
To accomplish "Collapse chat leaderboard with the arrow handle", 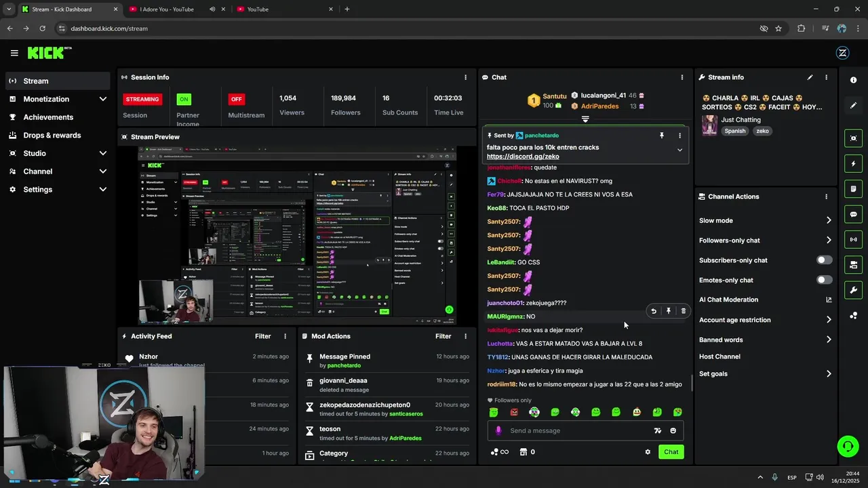I will pos(585,119).
